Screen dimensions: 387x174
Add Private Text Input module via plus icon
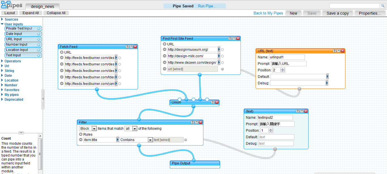point(39,28)
